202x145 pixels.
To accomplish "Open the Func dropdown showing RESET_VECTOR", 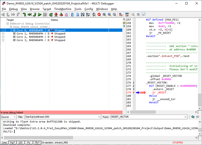I will click(149, 117).
